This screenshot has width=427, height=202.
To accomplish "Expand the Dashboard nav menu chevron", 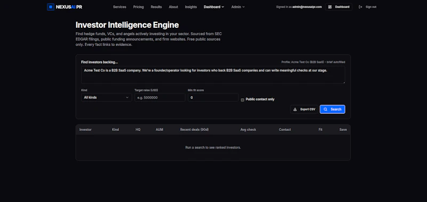I will 223,7.
